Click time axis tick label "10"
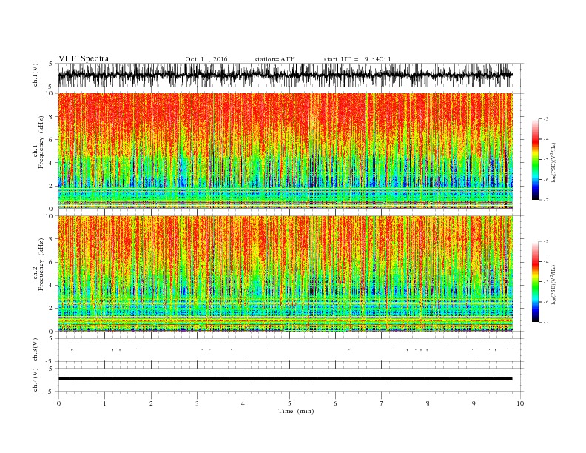The image size is (586, 453). (x=520, y=403)
